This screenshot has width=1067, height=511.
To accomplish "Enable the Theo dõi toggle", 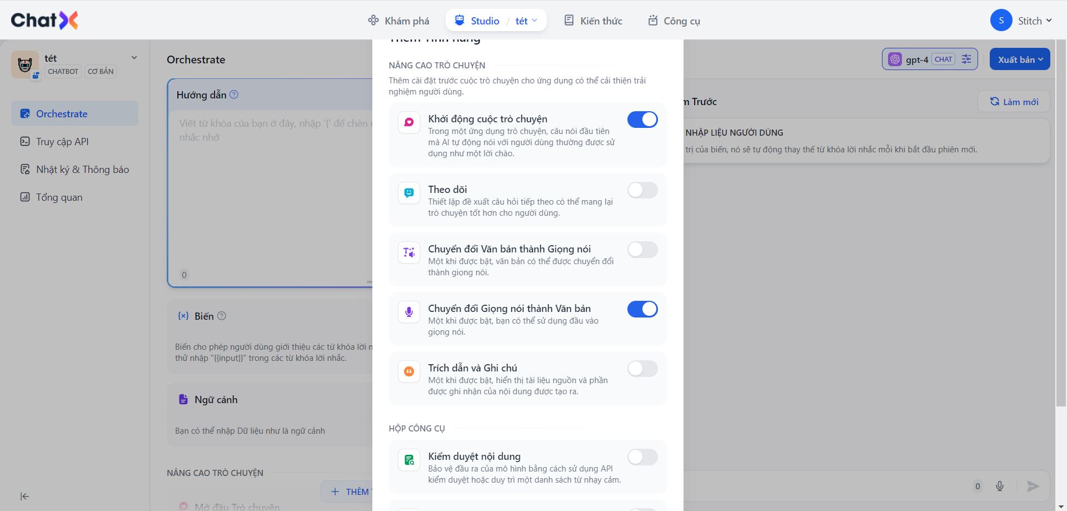I will (642, 190).
